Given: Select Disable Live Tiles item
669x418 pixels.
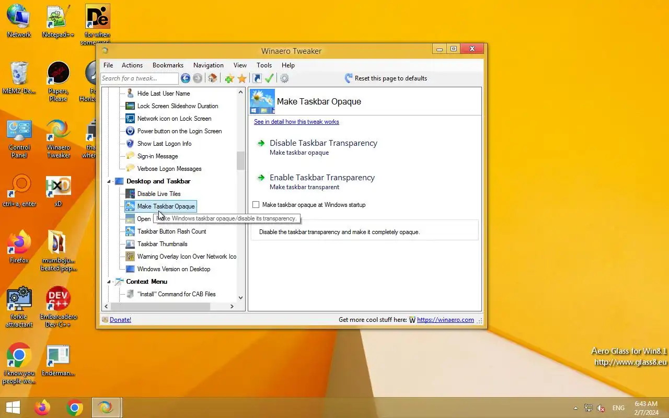Looking at the screenshot, I should tap(159, 194).
